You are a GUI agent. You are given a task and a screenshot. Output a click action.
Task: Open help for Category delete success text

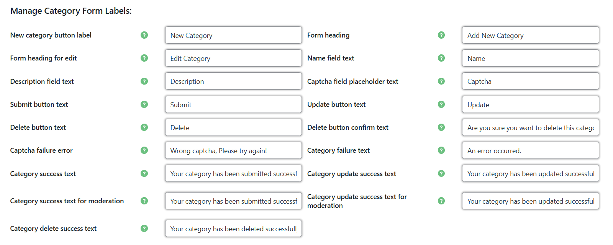pyautogui.click(x=144, y=228)
